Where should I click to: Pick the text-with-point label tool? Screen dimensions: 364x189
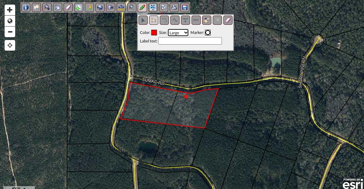tap(186, 20)
